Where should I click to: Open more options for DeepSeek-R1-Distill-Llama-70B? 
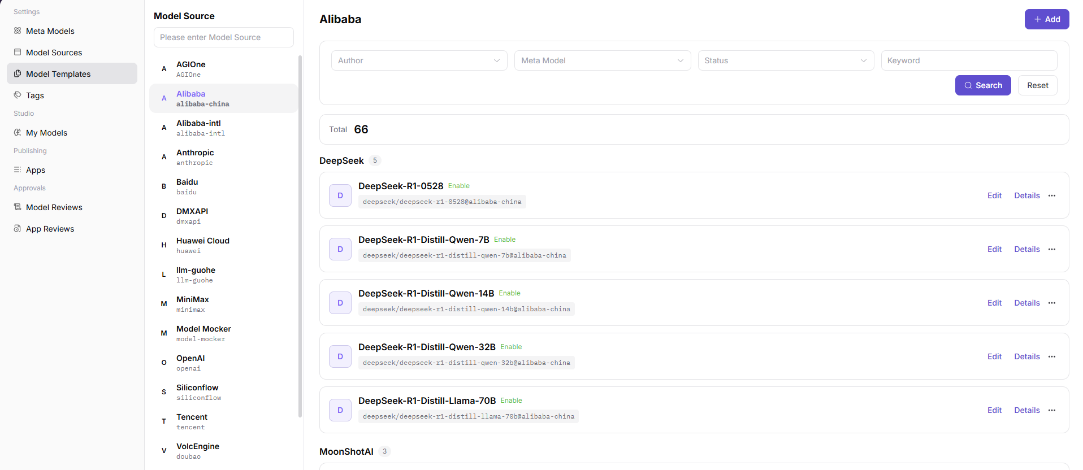click(x=1052, y=410)
